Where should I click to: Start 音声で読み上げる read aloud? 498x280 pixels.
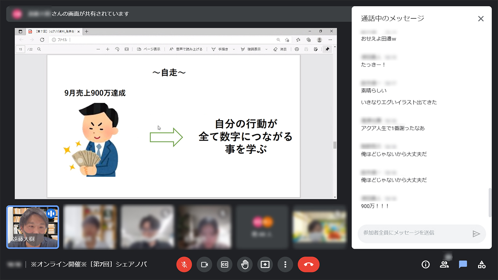[x=186, y=49]
